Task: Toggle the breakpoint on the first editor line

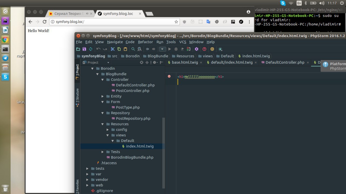Action: (x=169, y=77)
